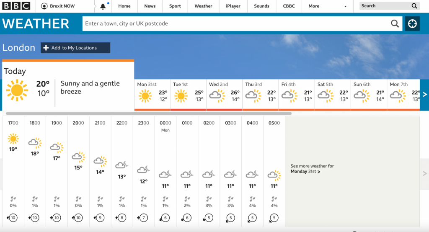Screen dimensions: 429x232
Task: Select the Fri 4th forecast tab
Action: [297, 95]
